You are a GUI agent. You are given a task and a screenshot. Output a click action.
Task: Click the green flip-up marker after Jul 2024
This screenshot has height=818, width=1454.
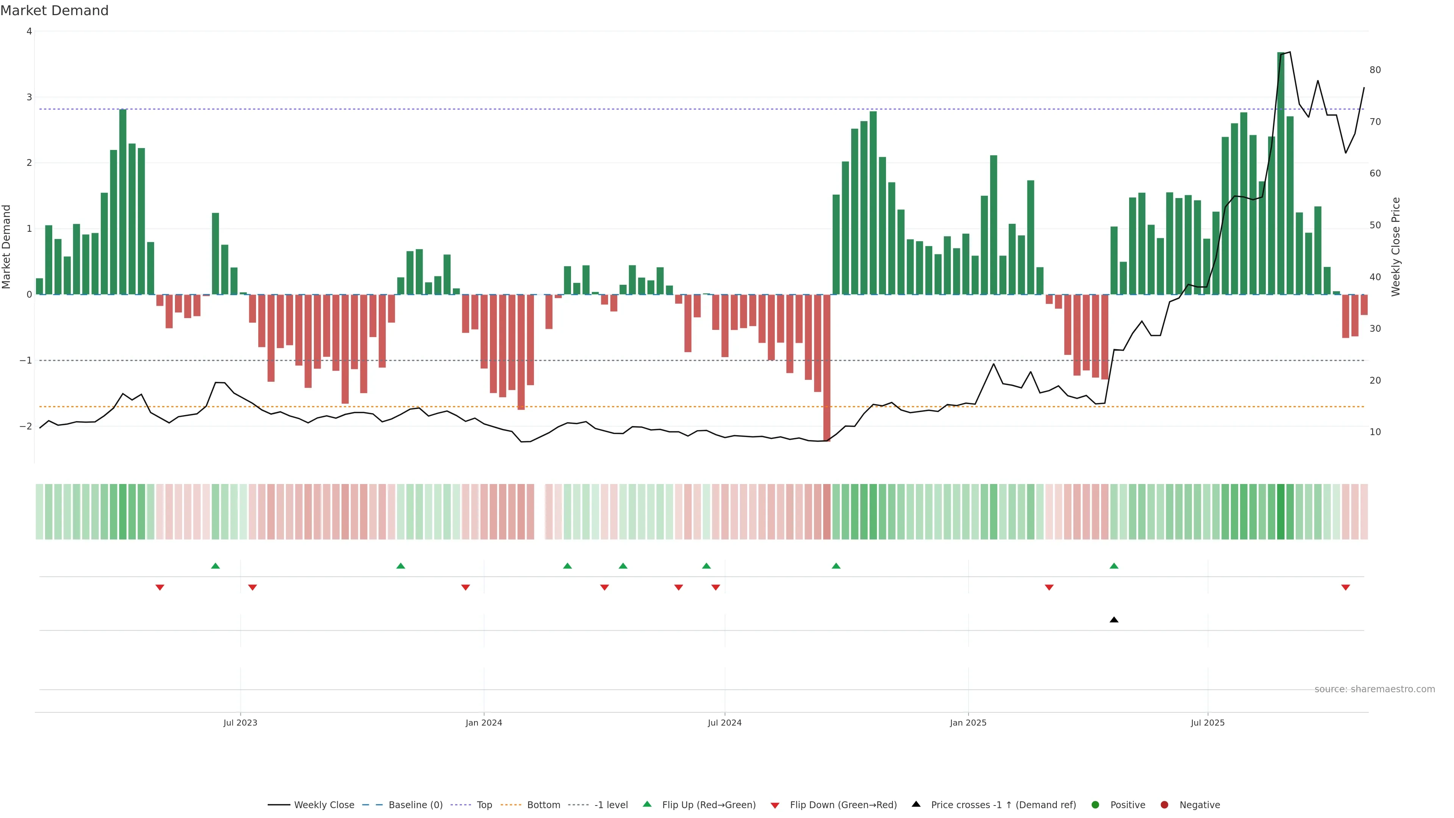[x=836, y=566]
